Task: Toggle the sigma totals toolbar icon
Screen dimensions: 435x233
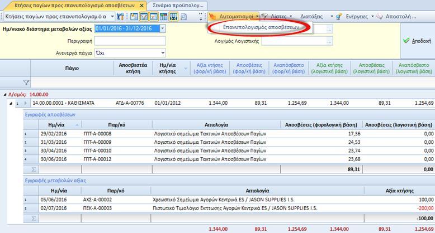Action: [x=153, y=16]
